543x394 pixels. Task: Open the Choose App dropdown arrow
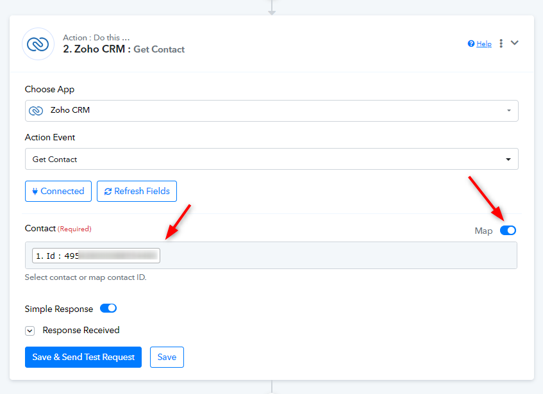point(509,111)
